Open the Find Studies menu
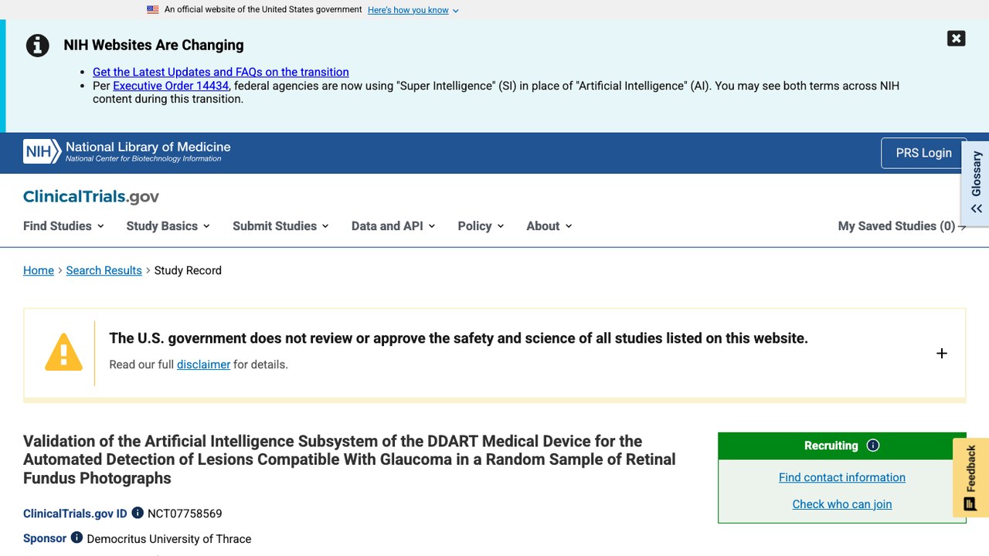The image size is (989, 556). coord(63,225)
